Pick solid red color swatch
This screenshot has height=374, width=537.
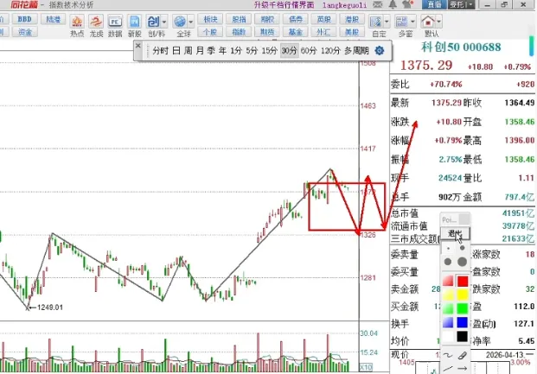(x=463, y=282)
